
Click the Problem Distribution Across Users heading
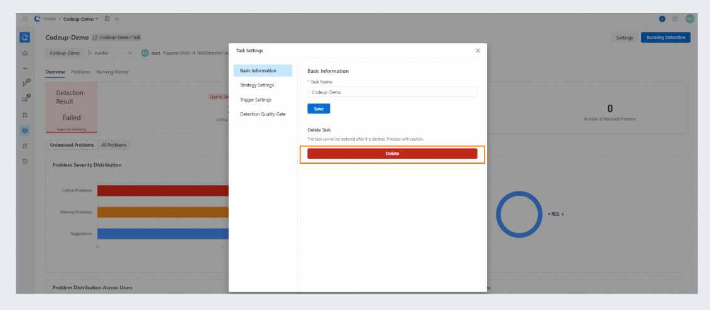(x=92, y=288)
